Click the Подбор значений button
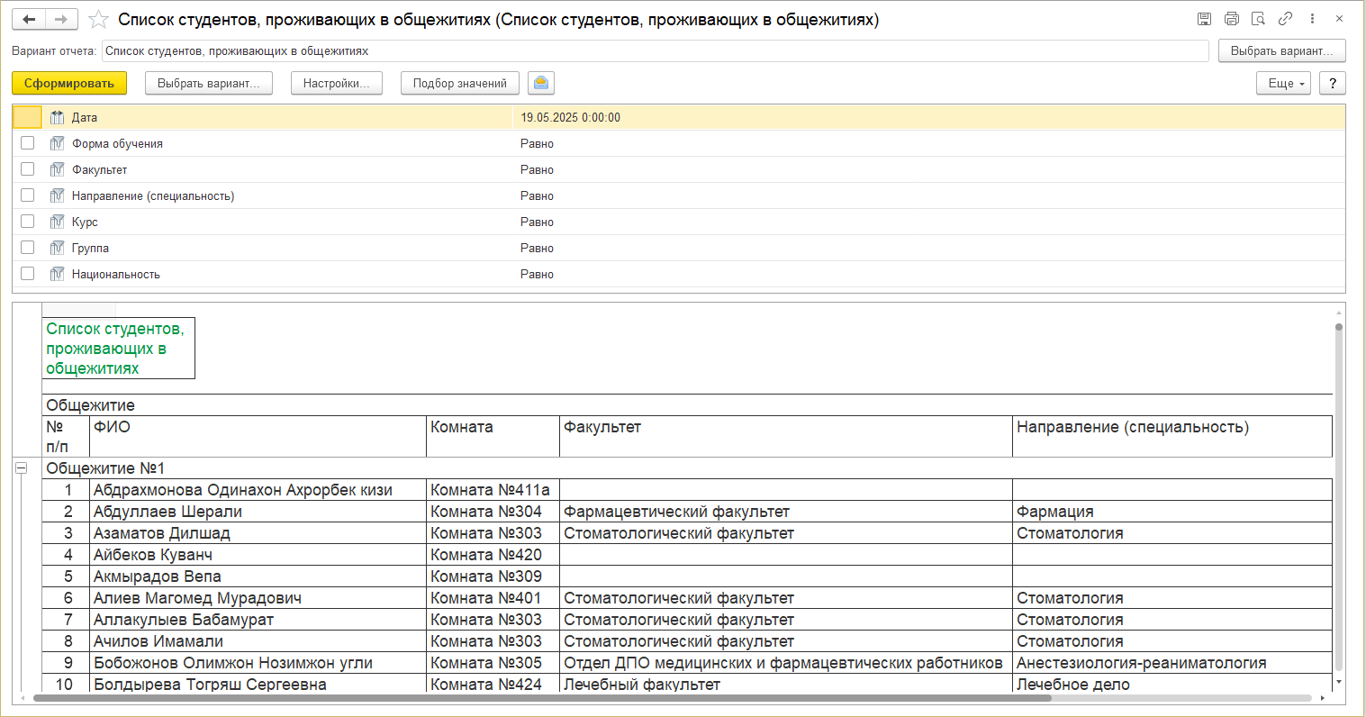 (460, 83)
